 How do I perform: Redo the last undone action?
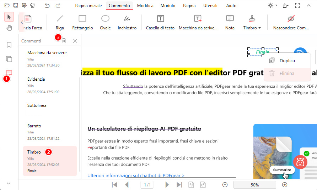[58, 5]
